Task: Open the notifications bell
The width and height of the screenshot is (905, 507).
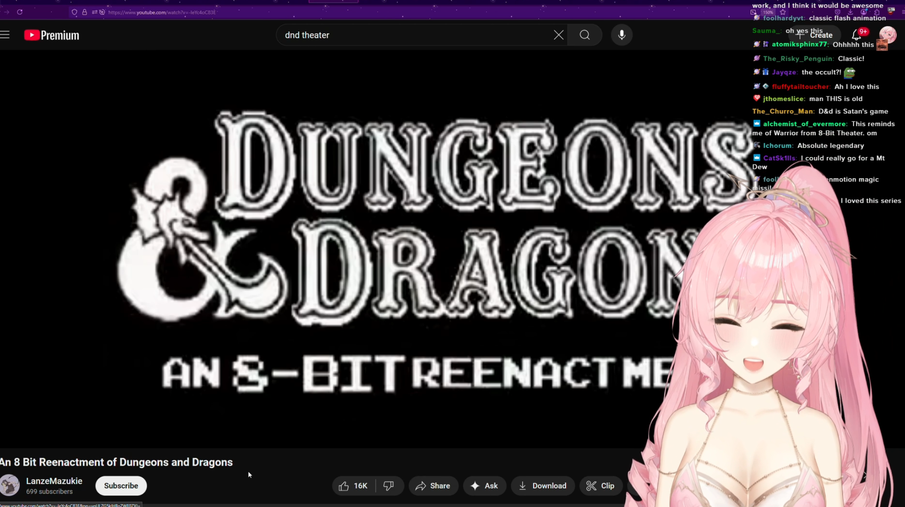Action: coord(856,35)
